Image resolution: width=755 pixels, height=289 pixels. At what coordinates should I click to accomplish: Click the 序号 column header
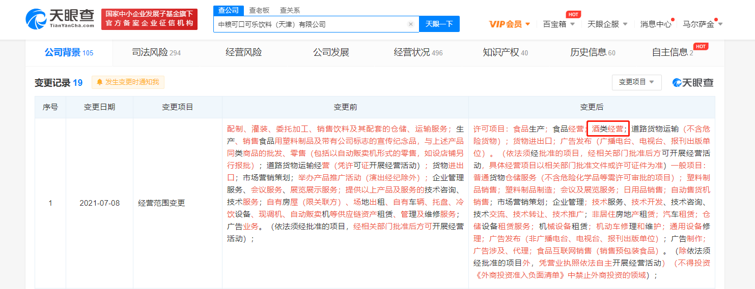click(x=50, y=107)
